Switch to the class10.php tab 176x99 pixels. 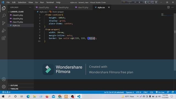point(83,7)
